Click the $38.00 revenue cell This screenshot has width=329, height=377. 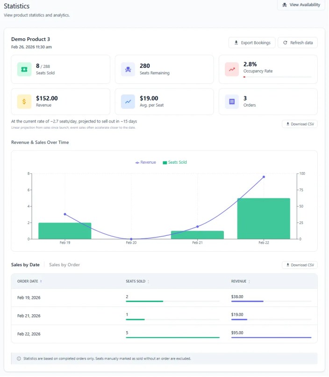click(237, 297)
